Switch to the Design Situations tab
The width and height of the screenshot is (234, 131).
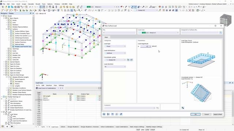pos(73,127)
